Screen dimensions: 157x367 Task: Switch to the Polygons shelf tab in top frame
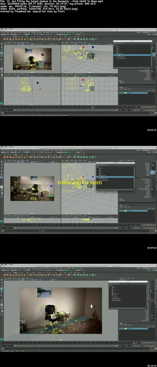(x=15, y=37)
